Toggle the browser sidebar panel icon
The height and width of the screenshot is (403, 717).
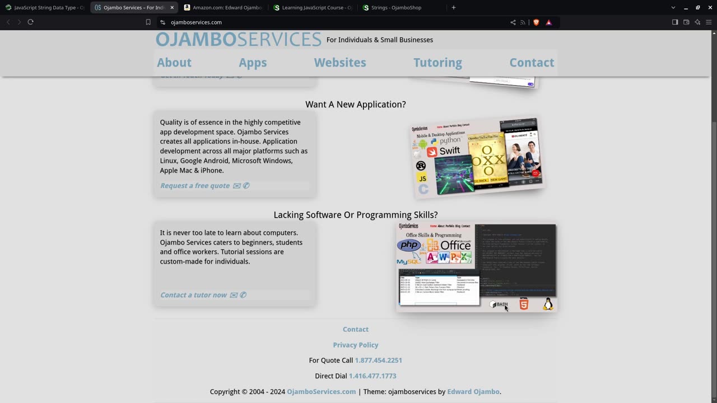[x=675, y=22]
